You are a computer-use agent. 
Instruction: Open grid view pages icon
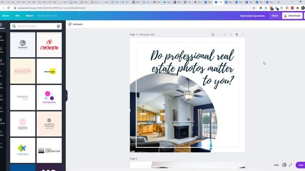click(284, 165)
